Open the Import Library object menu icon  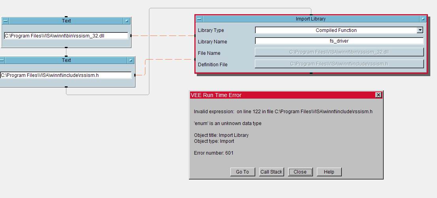pyautogui.click(x=200, y=19)
